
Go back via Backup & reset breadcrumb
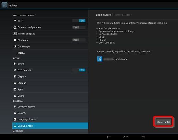[104, 15]
